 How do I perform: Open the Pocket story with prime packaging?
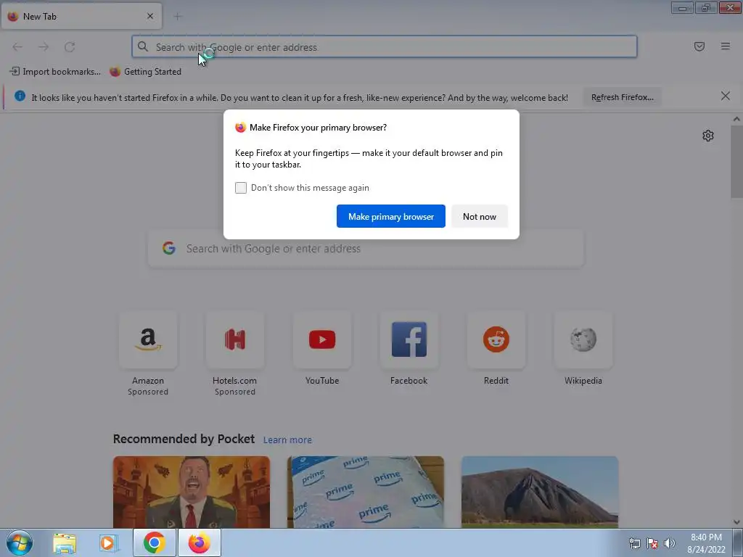(366, 492)
